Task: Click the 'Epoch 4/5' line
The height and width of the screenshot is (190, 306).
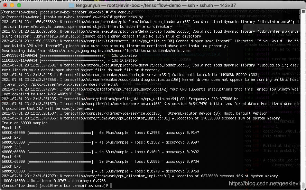Action: pos(11,157)
